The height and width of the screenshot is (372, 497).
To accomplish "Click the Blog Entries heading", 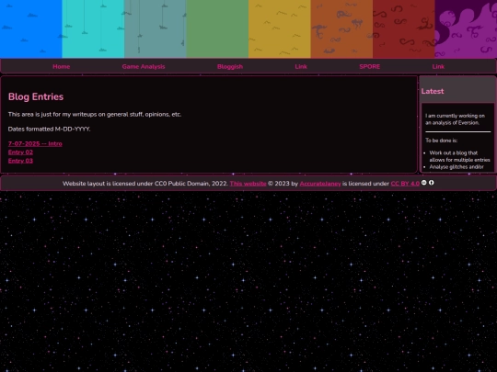I will 36,96.
